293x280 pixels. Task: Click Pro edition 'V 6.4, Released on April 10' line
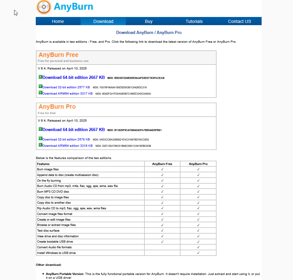tap(62, 121)
